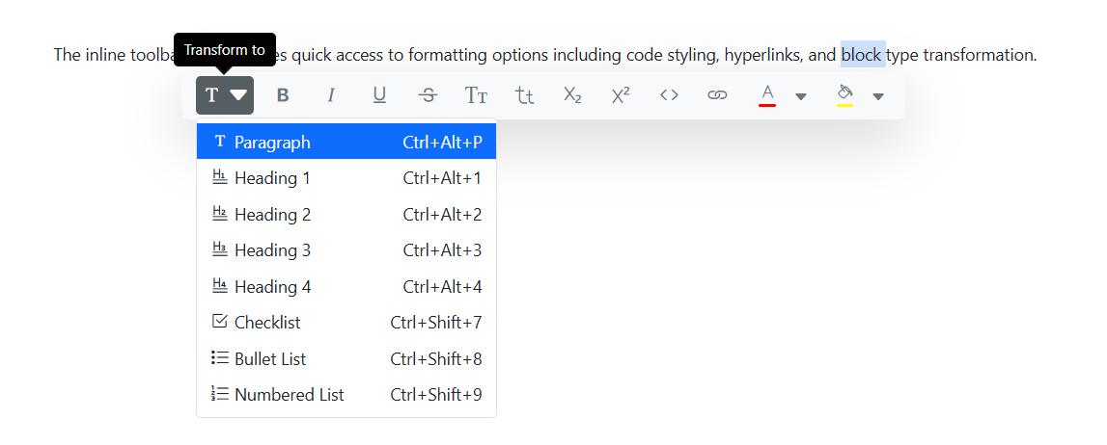This screenshot has width=1107, height=445.
Task: Open text color picker dropdown arrow
Action: tap(801, 96)
